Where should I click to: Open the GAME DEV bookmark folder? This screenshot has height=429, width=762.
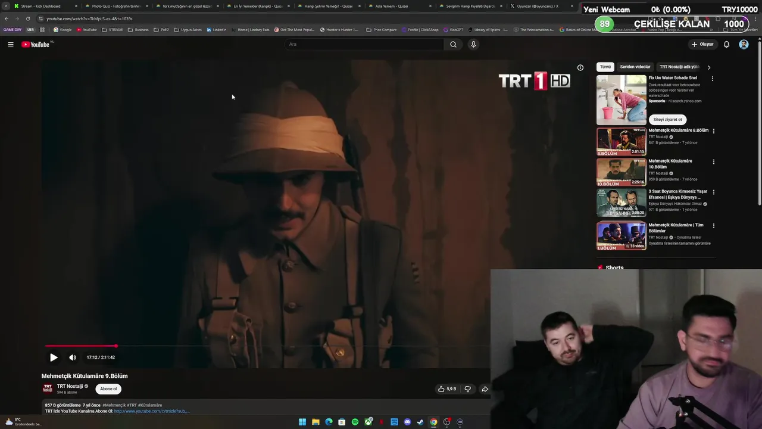[x=12, y=29]
